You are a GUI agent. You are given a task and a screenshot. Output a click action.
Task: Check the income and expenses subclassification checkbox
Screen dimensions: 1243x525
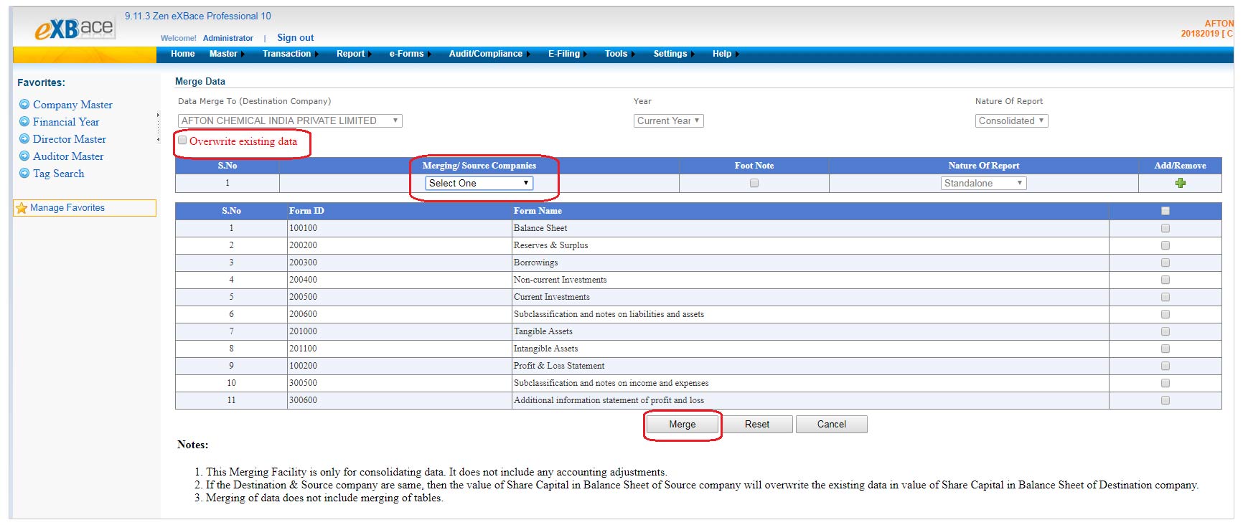(x=1165, y=383)
